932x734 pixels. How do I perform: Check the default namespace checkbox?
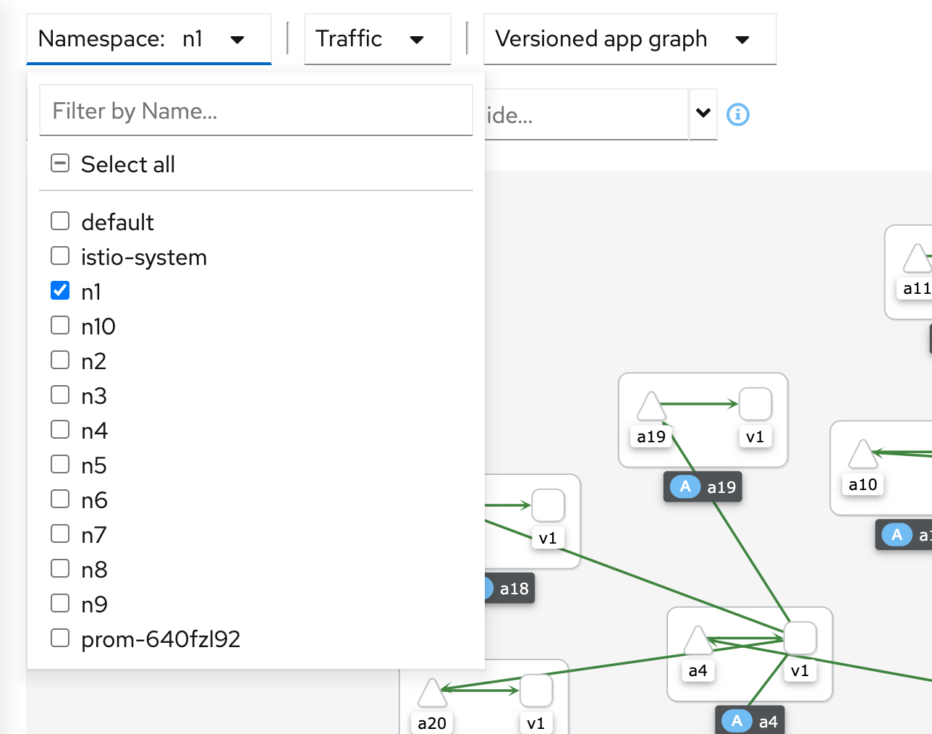click(60, 221)
